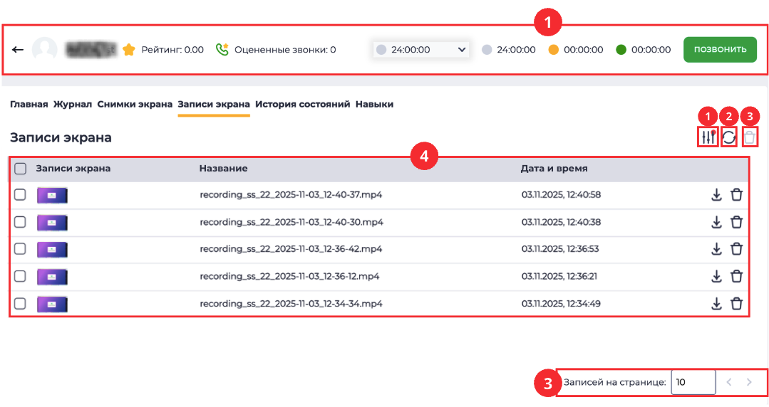The width and height of the screenshot is (769, 407).
Task: Check the box for recording 12-40-30.mp4
Action: pyautogui.click(x=20, y=223)
